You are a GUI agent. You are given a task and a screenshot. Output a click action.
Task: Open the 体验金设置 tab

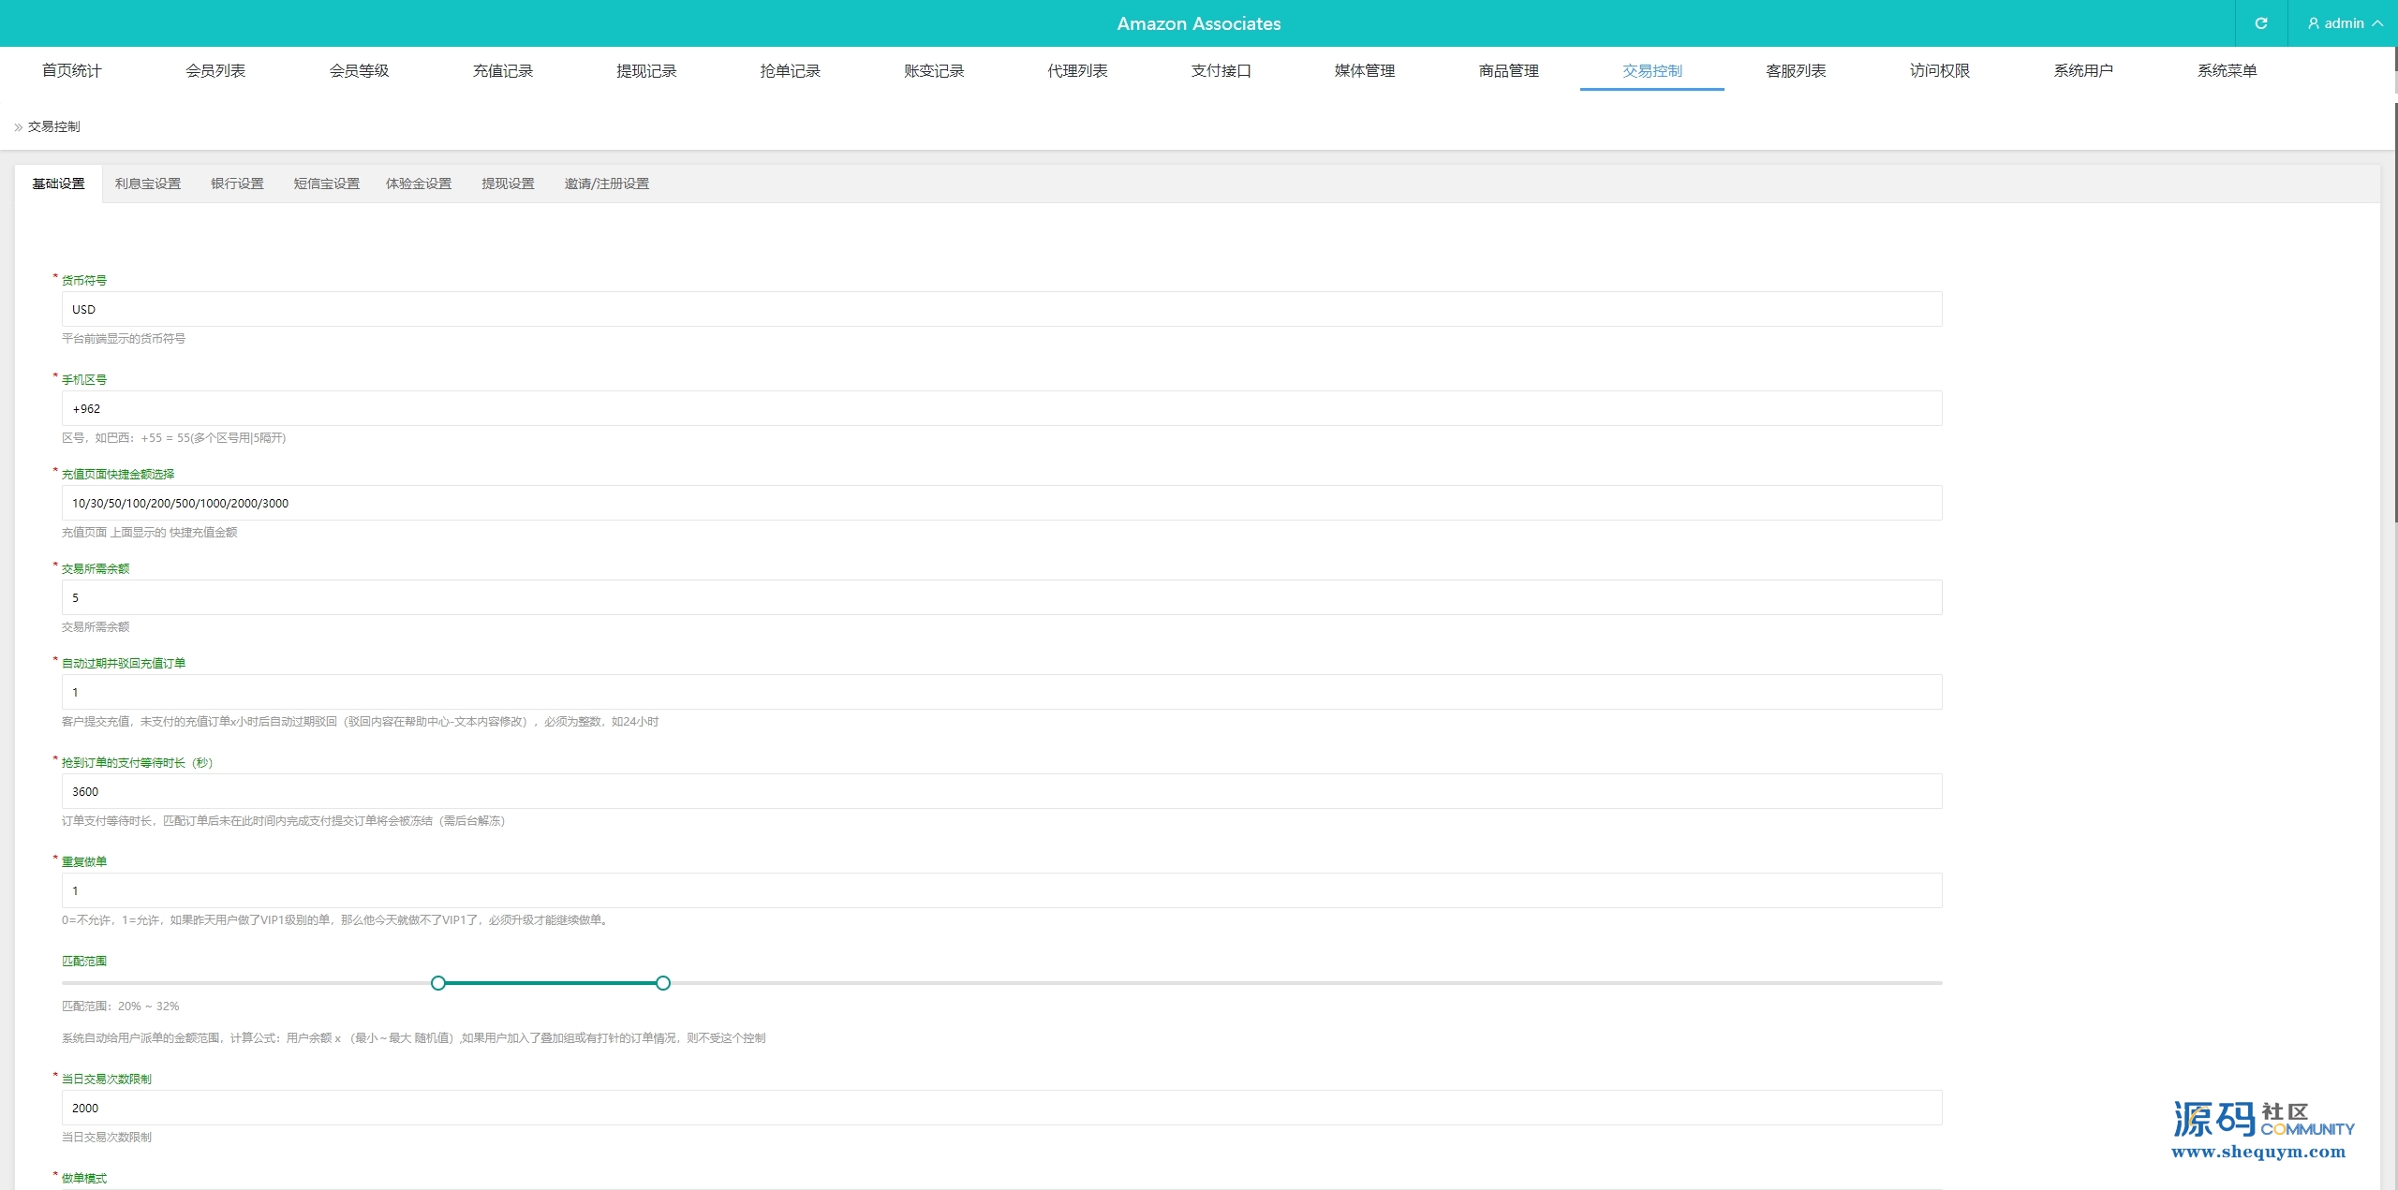click(419, 184)
